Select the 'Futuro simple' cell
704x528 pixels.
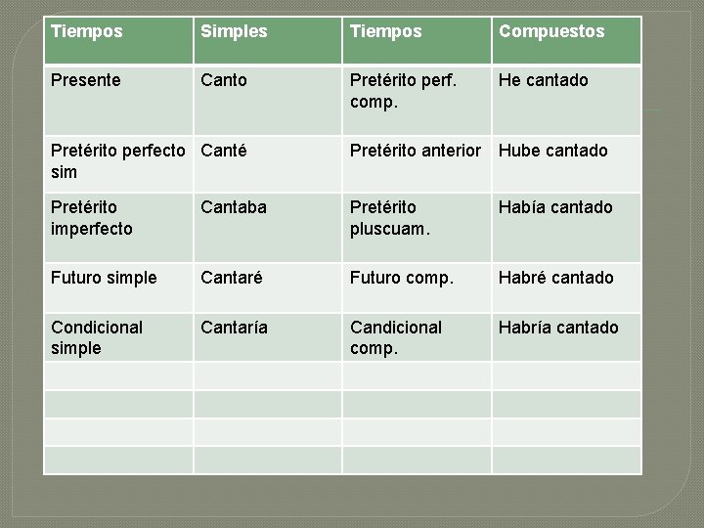pos(118,287)
